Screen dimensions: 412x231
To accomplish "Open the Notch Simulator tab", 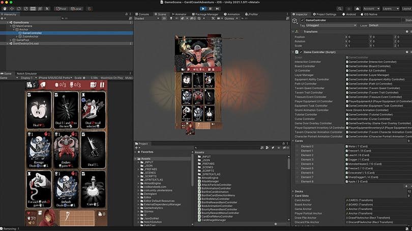I will pyautogui.click(x=26, y=74).
